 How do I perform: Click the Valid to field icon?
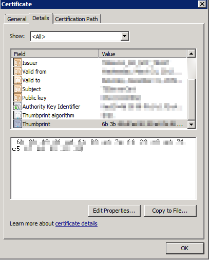point(17,80)
